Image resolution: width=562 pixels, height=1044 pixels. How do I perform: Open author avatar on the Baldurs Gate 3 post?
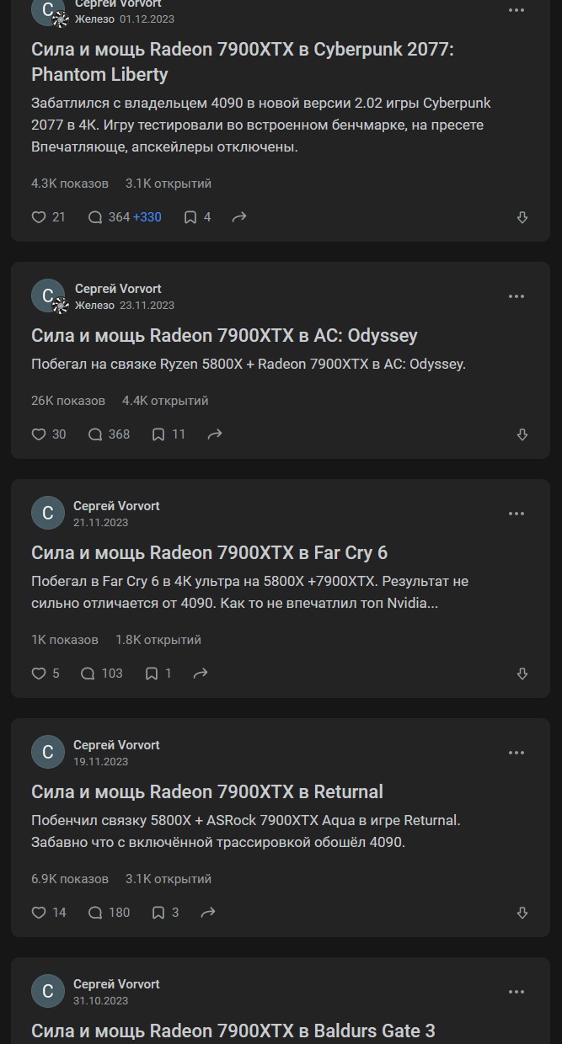48,992
